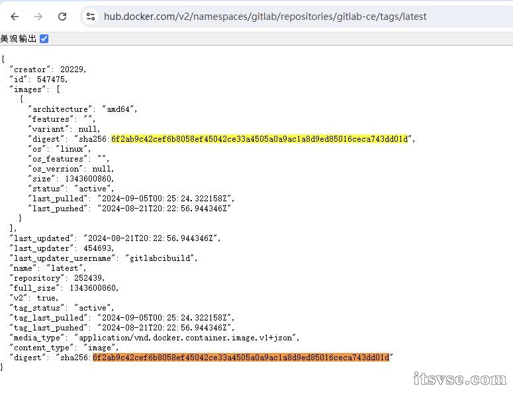Click the "full_size": 1343600860 line
Screen dimensions: 513x398
64,288
